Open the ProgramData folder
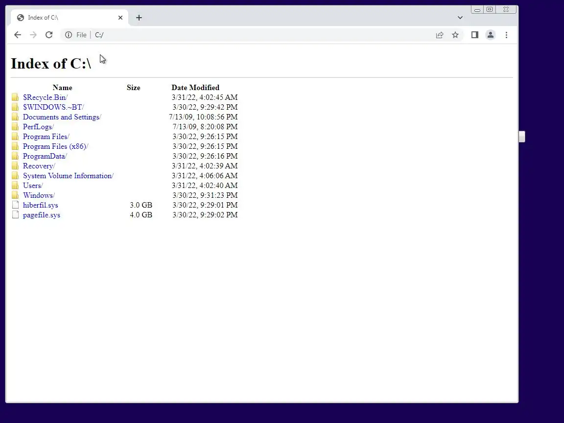This screenshot has width=564, height=423. tap(45, 156)
